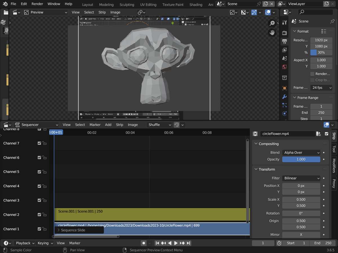The image size is (338, 253).
Task: Lock Channel 1 strips
Action: (45, 229)
